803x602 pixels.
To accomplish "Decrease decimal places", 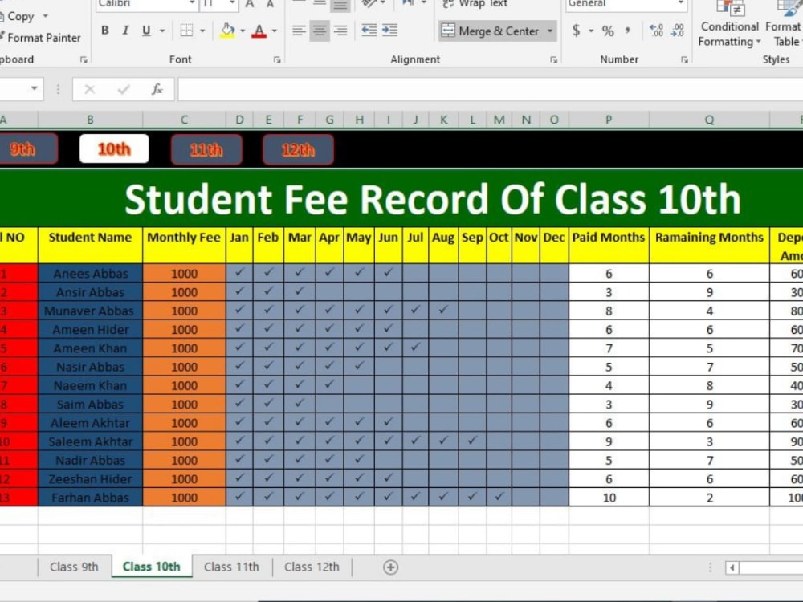I will 677,31.
